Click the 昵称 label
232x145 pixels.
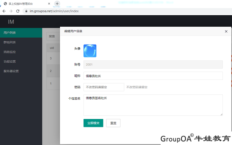tap(77, 76)
